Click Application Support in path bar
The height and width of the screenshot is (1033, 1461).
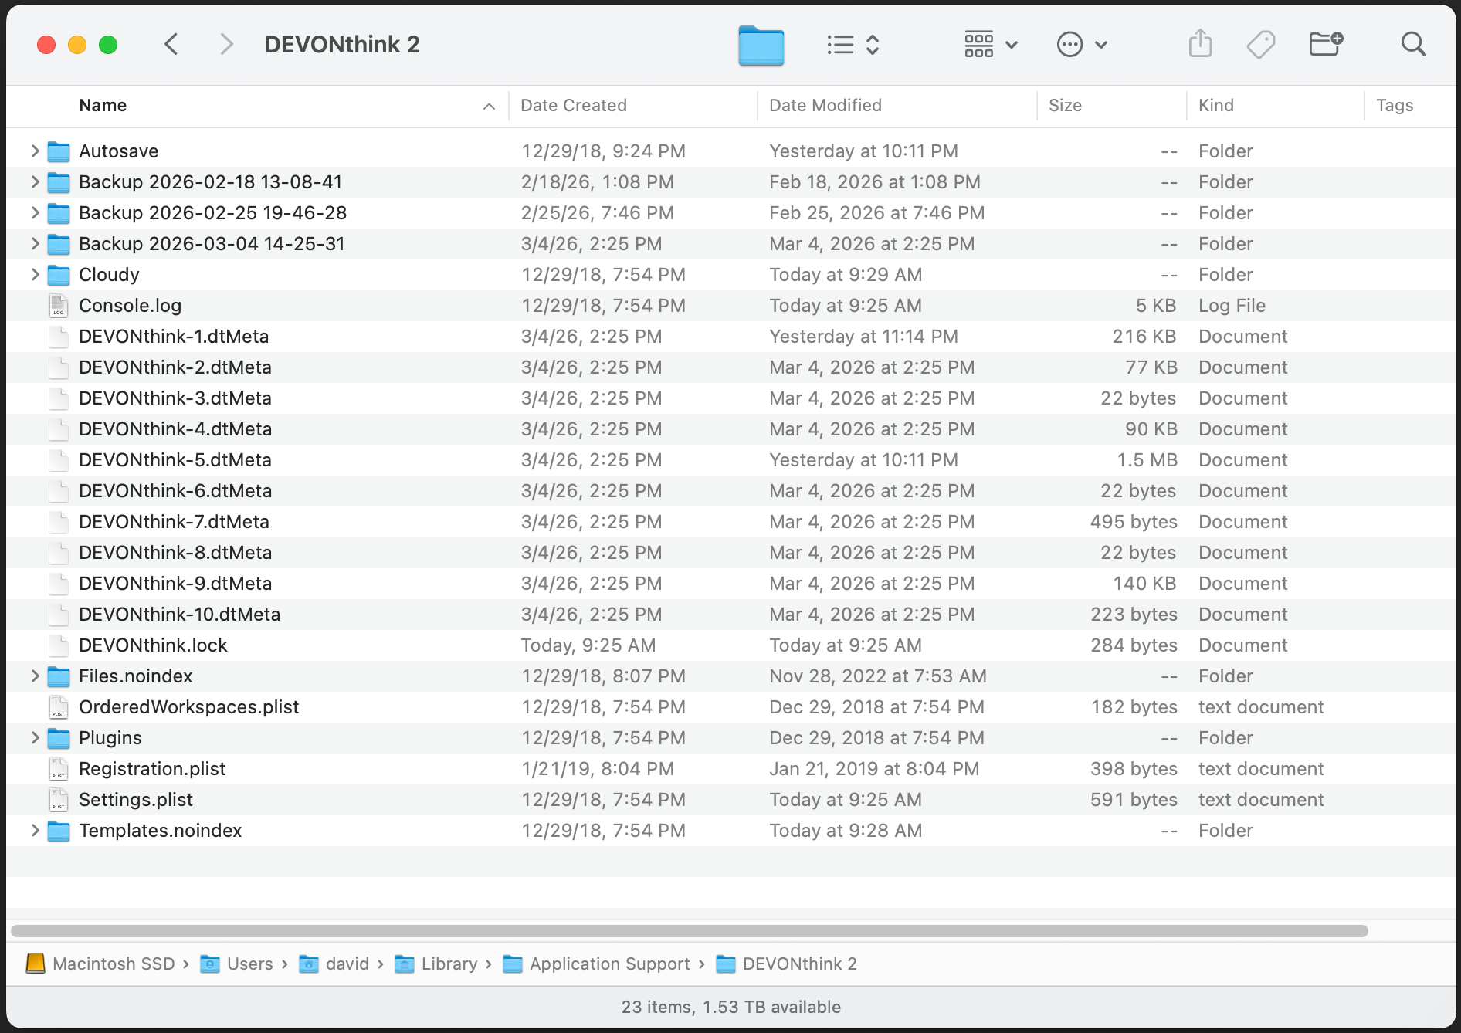point(608,964)
